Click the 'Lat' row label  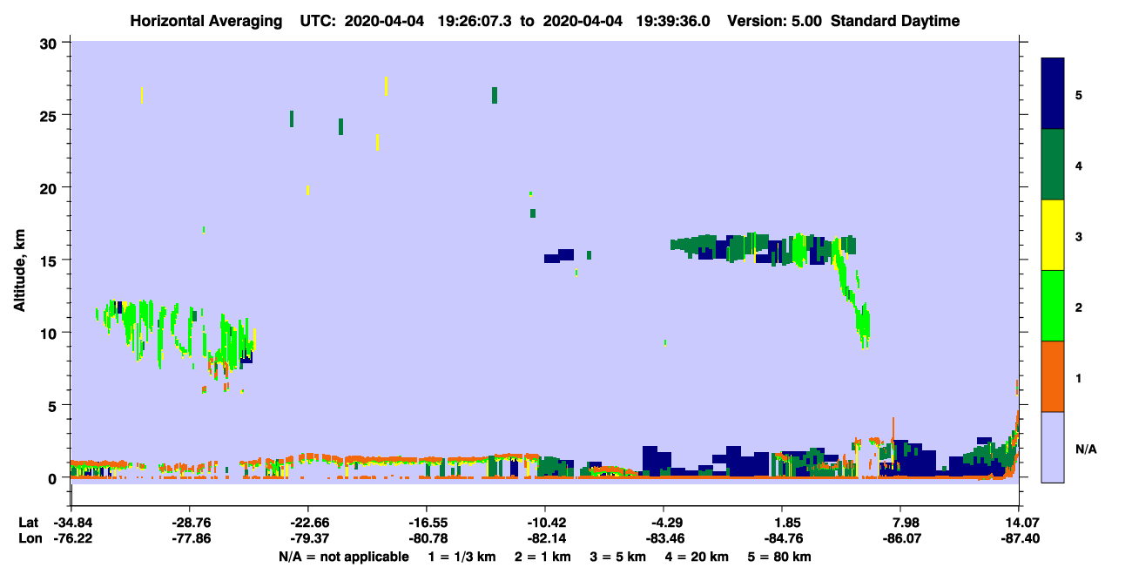click(x=28, y=523)
